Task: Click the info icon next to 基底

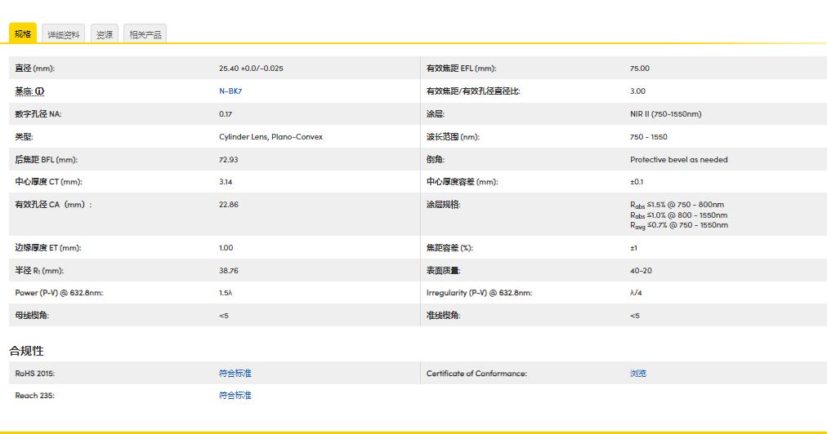Action: click(41, 91)
